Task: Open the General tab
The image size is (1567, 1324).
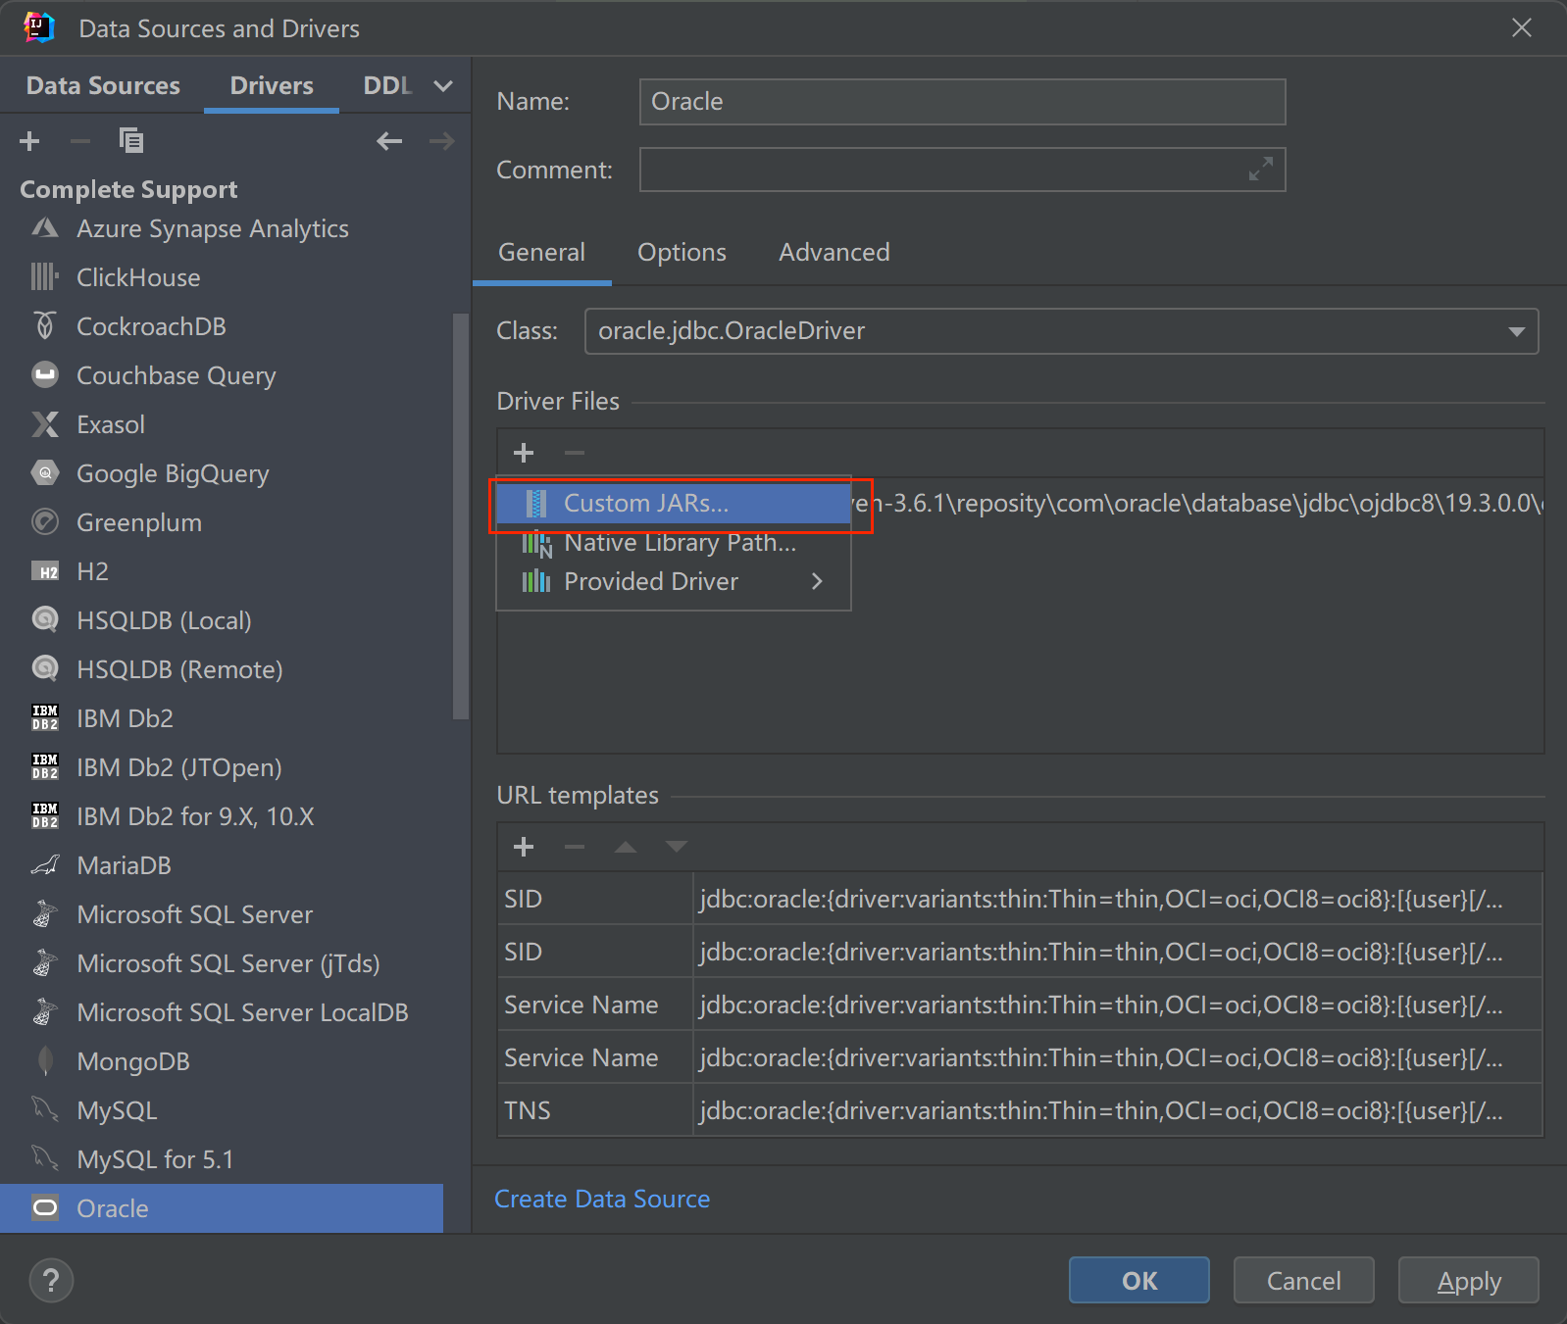Action: (541, 253)
